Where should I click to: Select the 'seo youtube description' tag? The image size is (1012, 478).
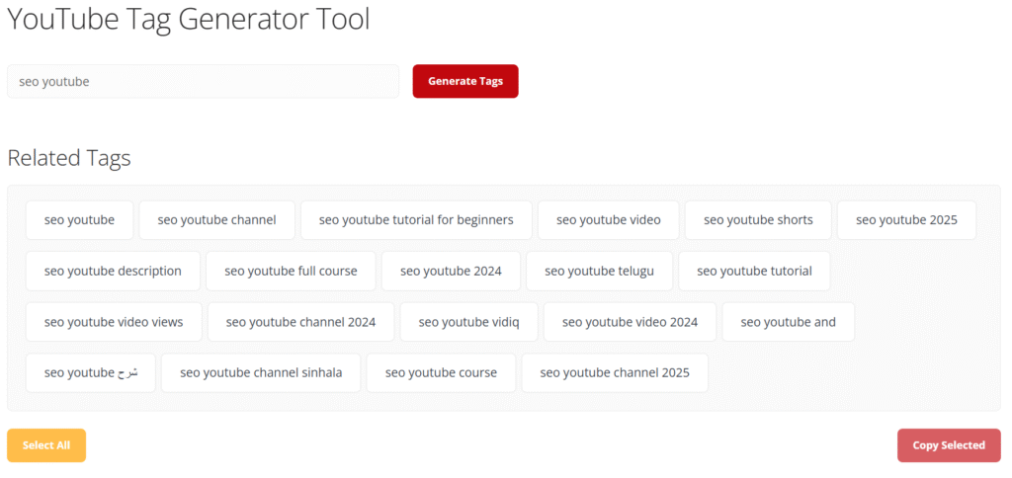pos(113,271)
